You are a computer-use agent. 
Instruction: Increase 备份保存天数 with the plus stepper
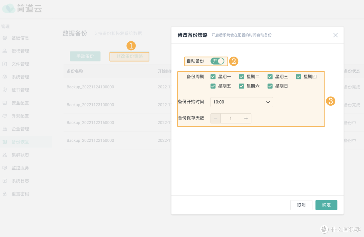(246, 118)
